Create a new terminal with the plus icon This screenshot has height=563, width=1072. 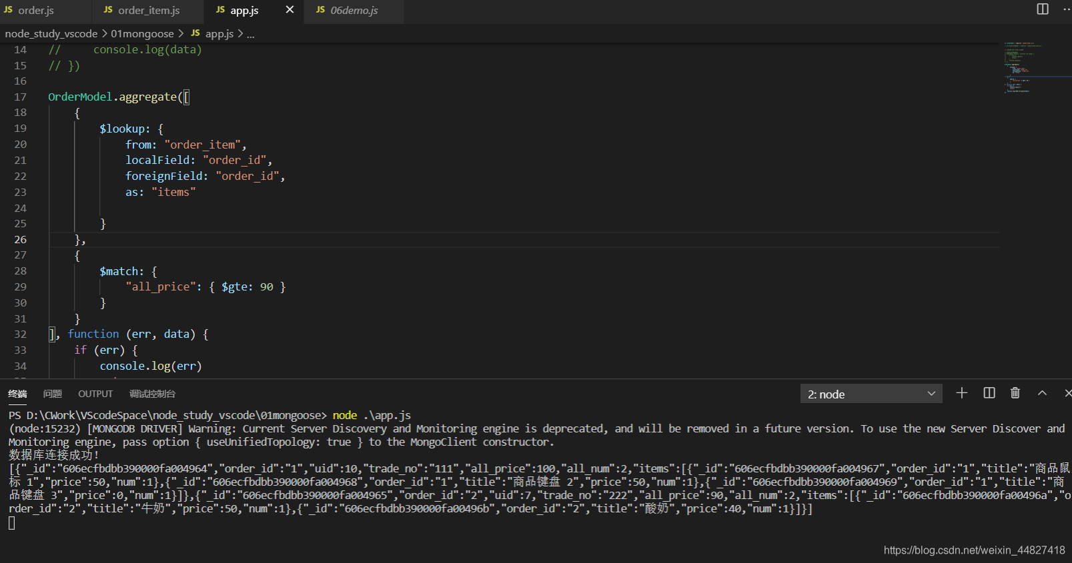[x=961, y=393]
